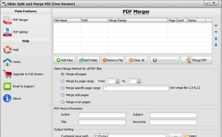Increase the From page spinner value
Viewport: 222px width, 137px height.
[x=117, y=80]
